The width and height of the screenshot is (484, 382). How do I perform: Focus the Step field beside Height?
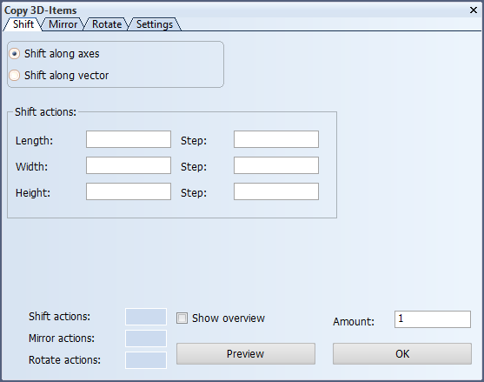(x=276, y=191)
